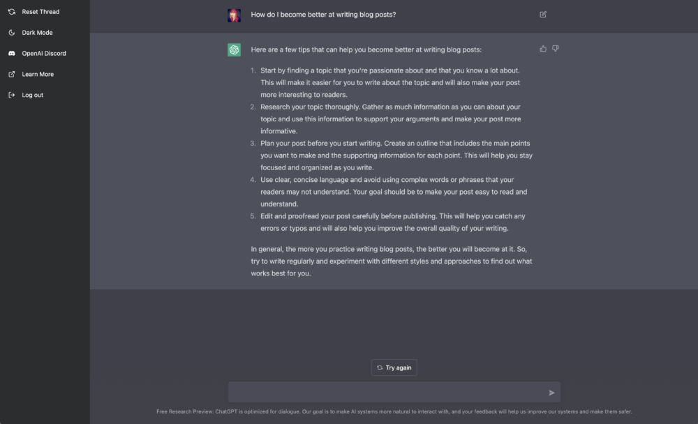Open the OpenAI Discord icon
Screen dimensions: 698x424
tap(10, 53)
